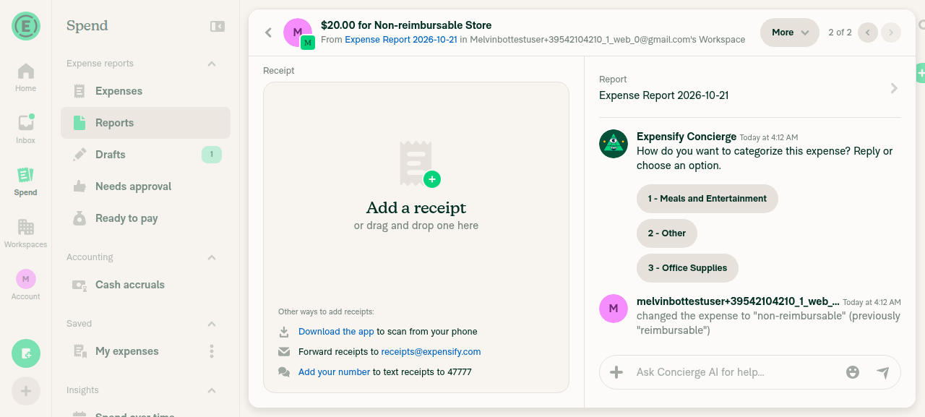The image size is (925, 417).
Task: Open the Expensify logo at top left
Action: 25,26
